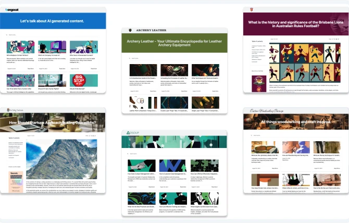Open the two dark-suited figures thumbnail on Aosoup

(173, 199)
